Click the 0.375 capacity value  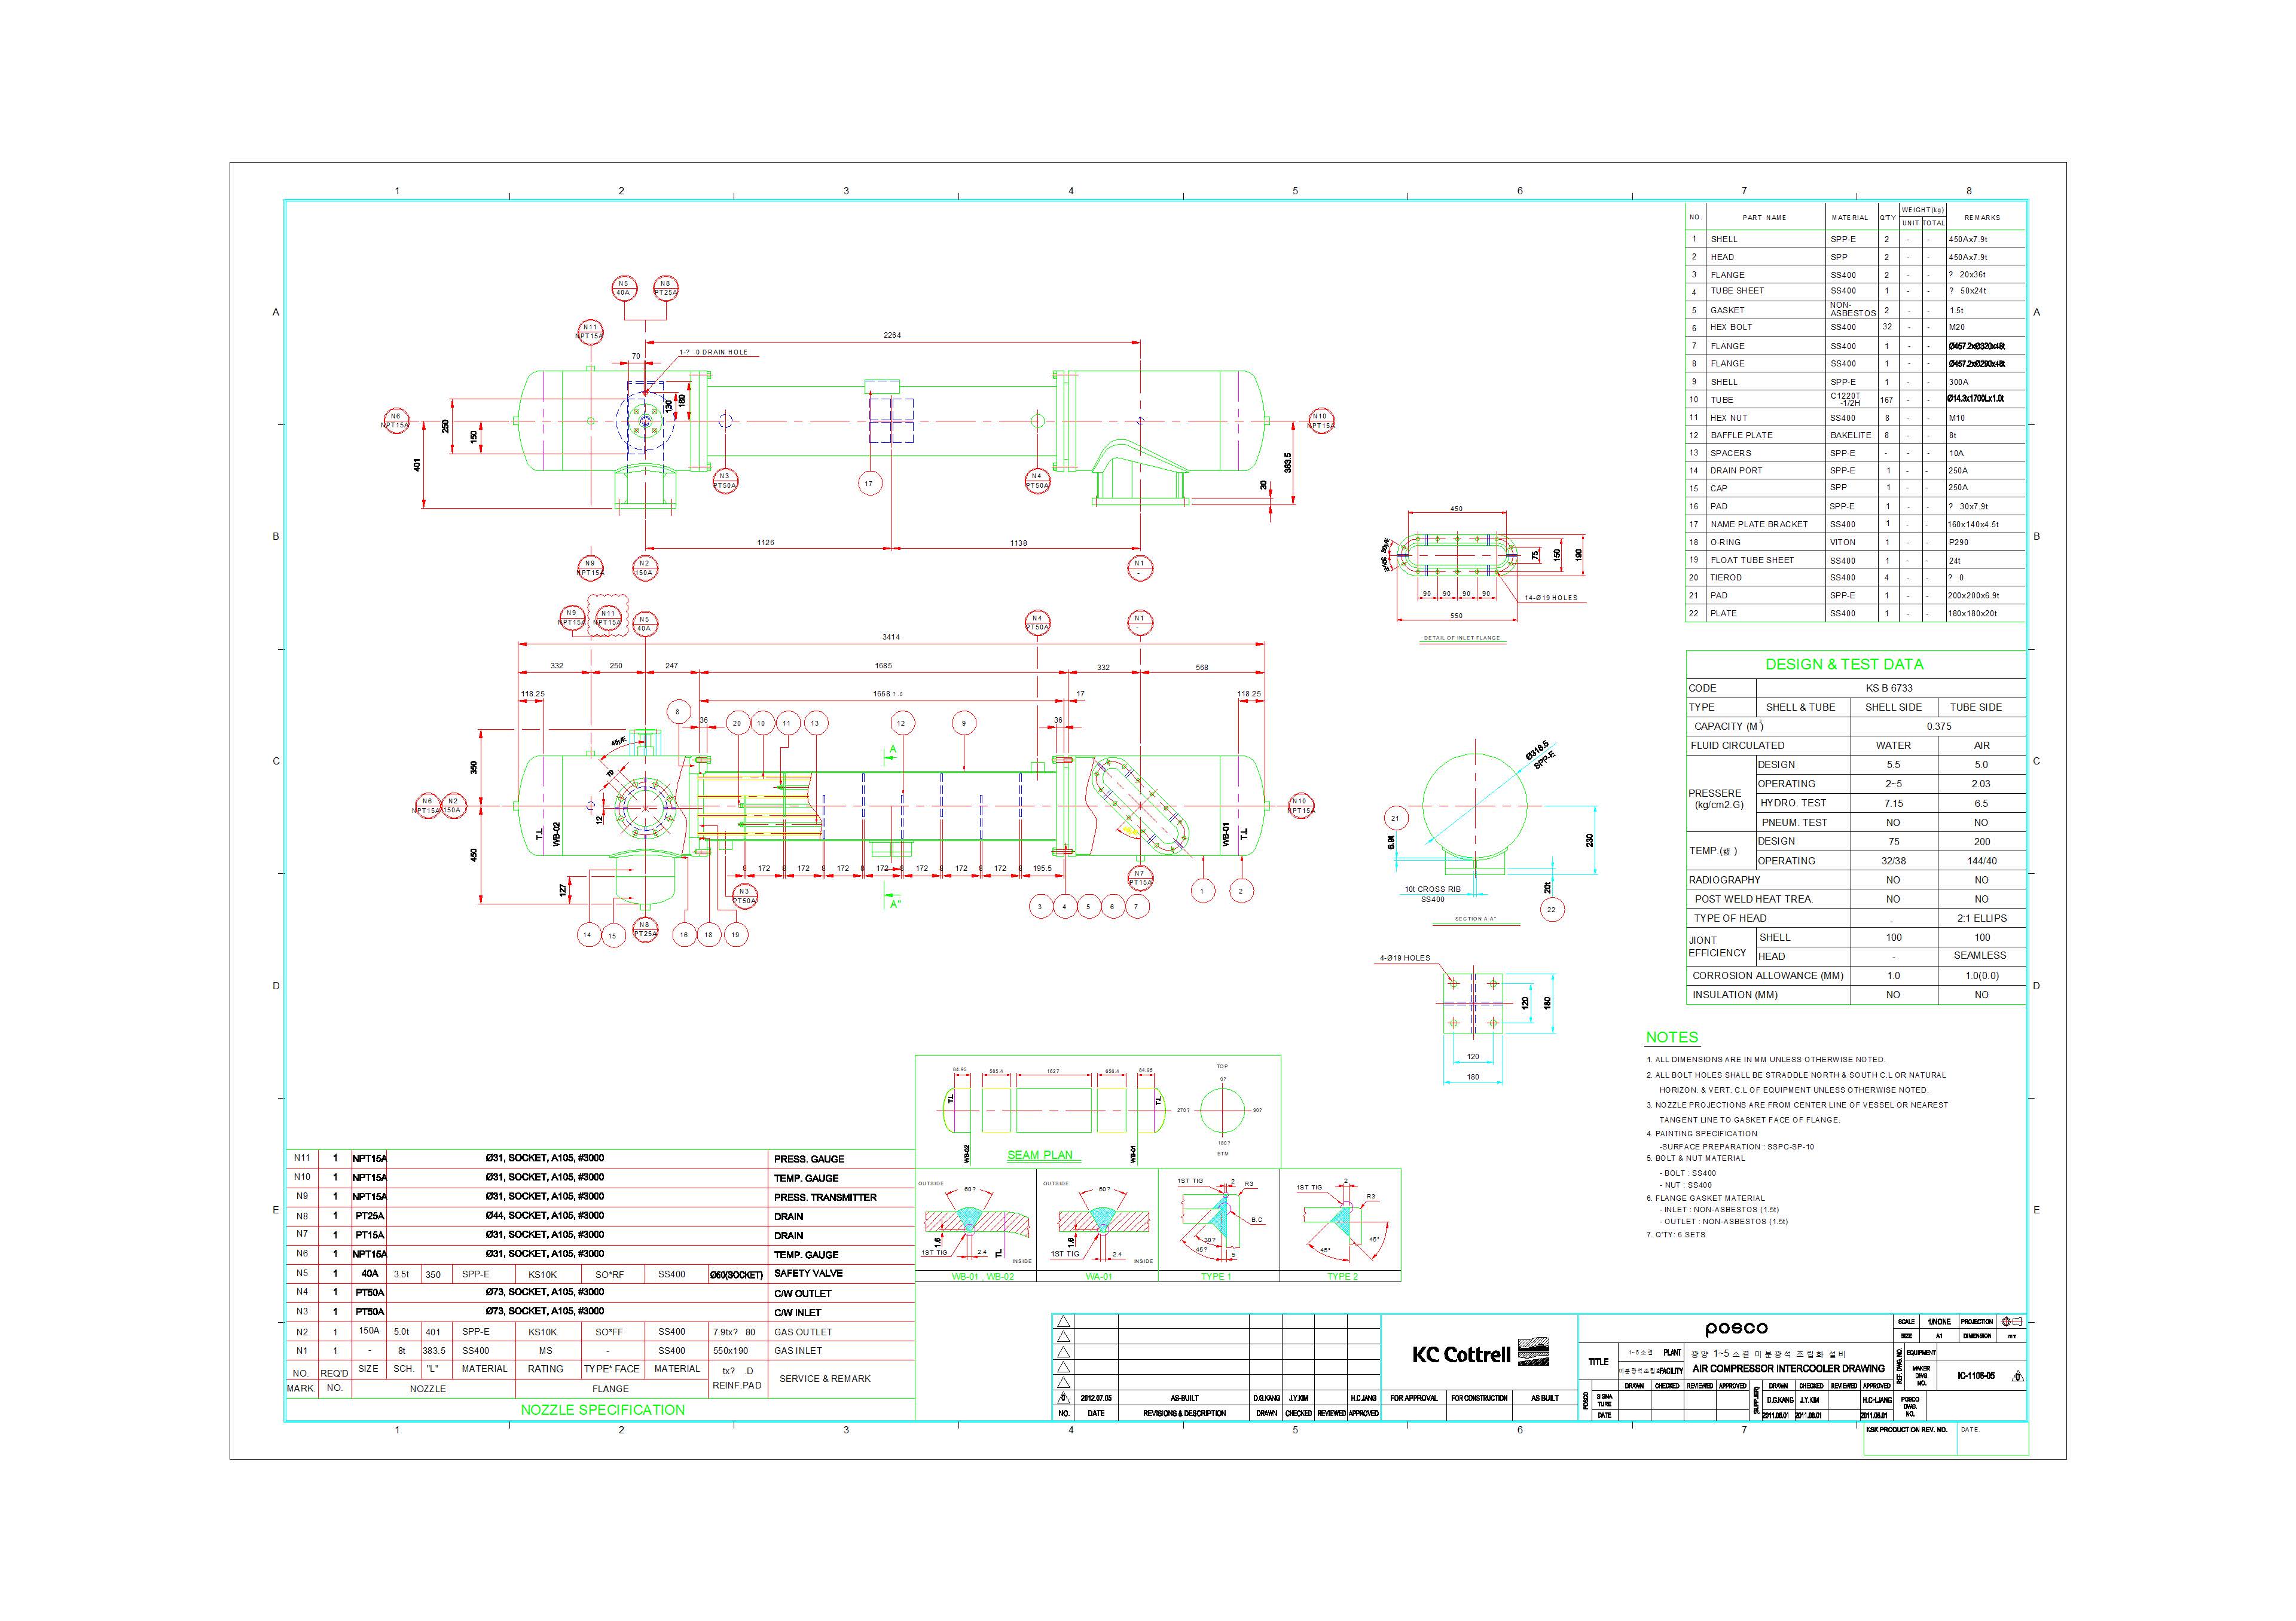click(1938, 727)
